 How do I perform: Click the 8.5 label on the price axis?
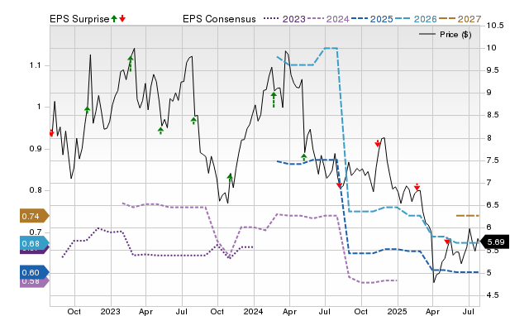[x=493, y=115]
